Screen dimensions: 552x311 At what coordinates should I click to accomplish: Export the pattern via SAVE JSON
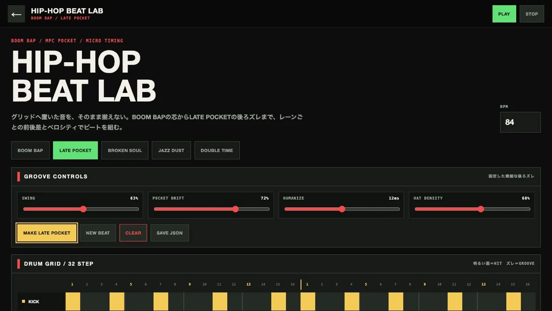pos(170,233)
